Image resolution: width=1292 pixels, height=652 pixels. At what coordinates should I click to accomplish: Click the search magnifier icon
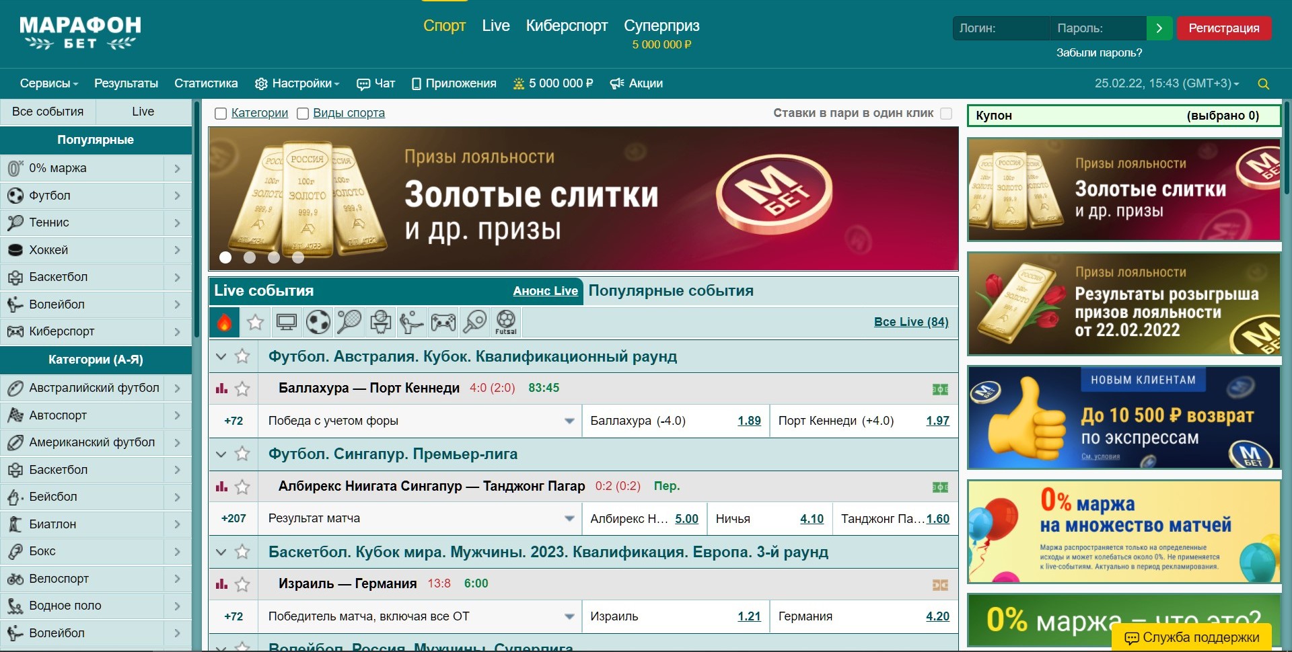tap(1263, 84)
